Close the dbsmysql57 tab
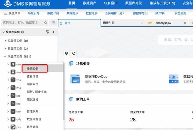Viewport: 193px width, 130px height. tap(185, 23)
